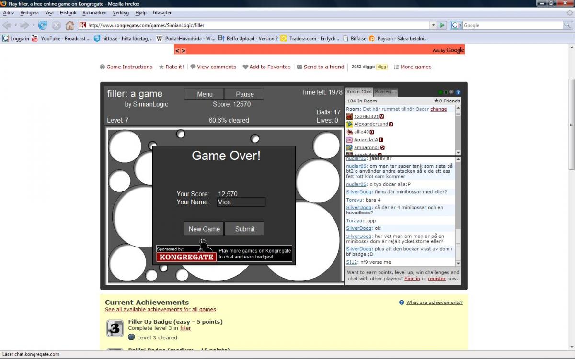Screen dimensions: 575x359
Task: Open the Bokmärken menu
Action: [94, 13]
